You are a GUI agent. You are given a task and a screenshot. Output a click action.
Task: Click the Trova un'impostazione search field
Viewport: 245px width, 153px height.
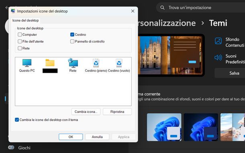(x=201, y=8)
